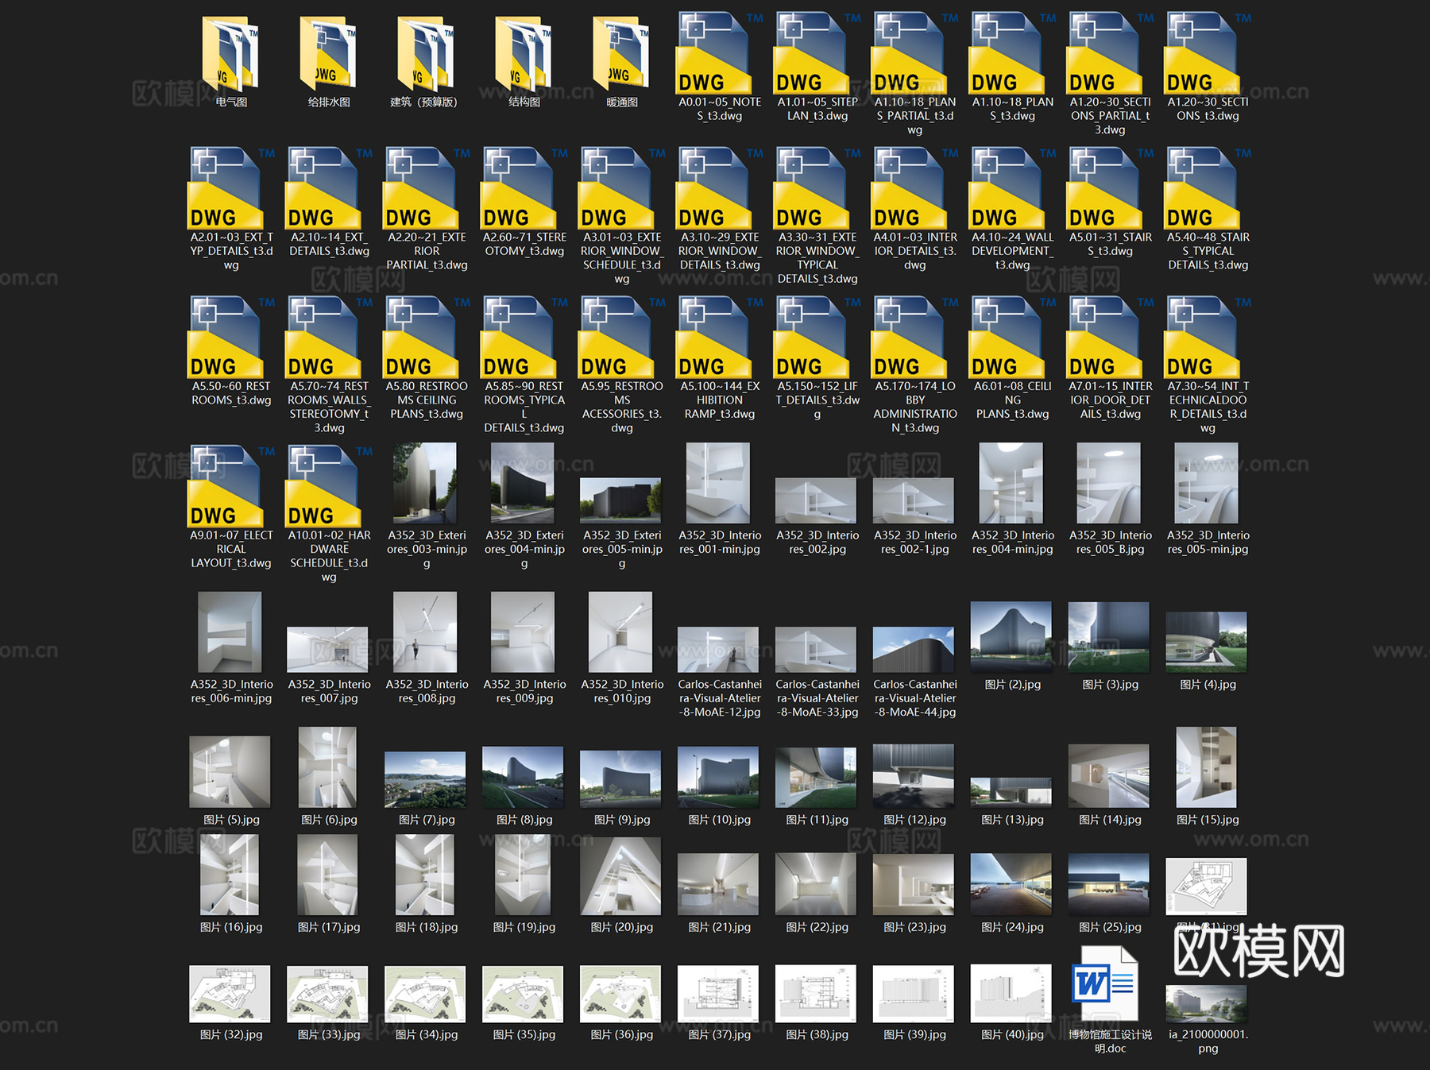Open the 建筑 (预算版) folder
This screenshot has width=1430, height=1070.
click(x=426, y=54)
